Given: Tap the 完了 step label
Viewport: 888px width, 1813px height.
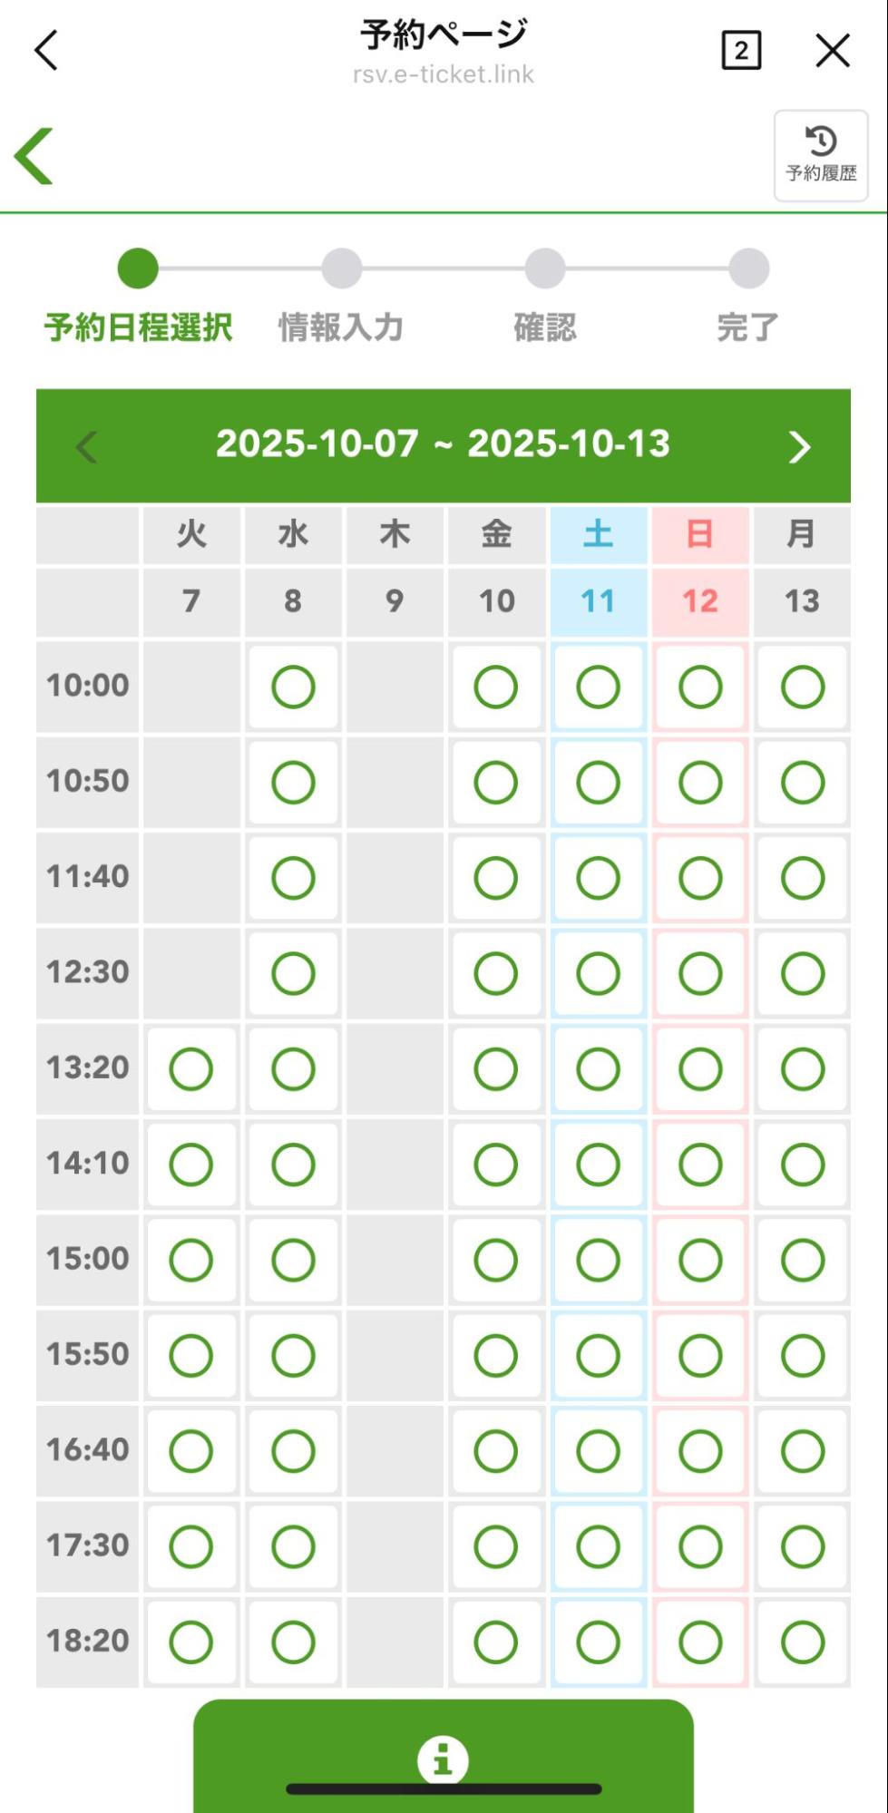Looking at the screenshot, I should coord(747,327).
